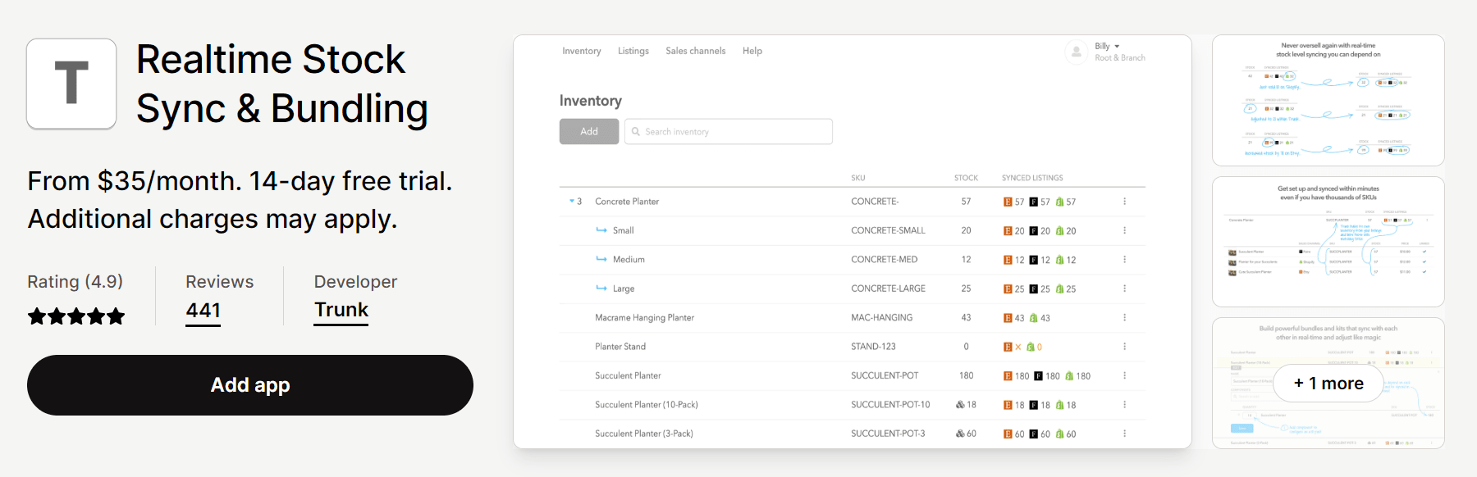This screenshot has height=477, width=1477.
Task: Click the SUCCULENT-POT-10 SKU text
Action: pyautogui.click(x=890, y=405)
